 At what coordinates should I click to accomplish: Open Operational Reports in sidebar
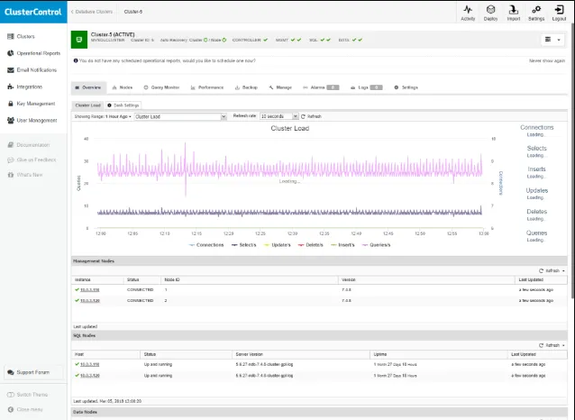[33, 53]
